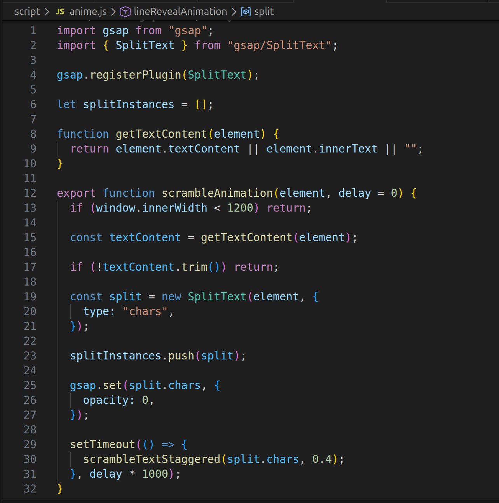
Task: Click the splitInstances variable on line 6
Action: (x=128, y=104)
